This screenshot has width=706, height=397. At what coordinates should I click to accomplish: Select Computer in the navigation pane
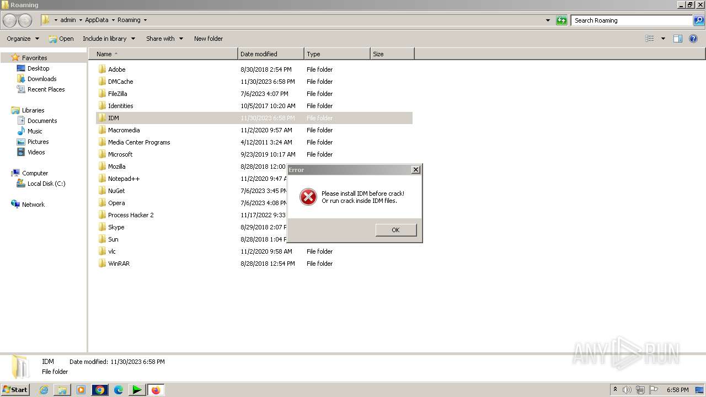click(x=35, y=173)
